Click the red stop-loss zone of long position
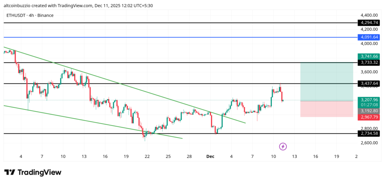The image size is (385, 183). (x=326, y=109)
